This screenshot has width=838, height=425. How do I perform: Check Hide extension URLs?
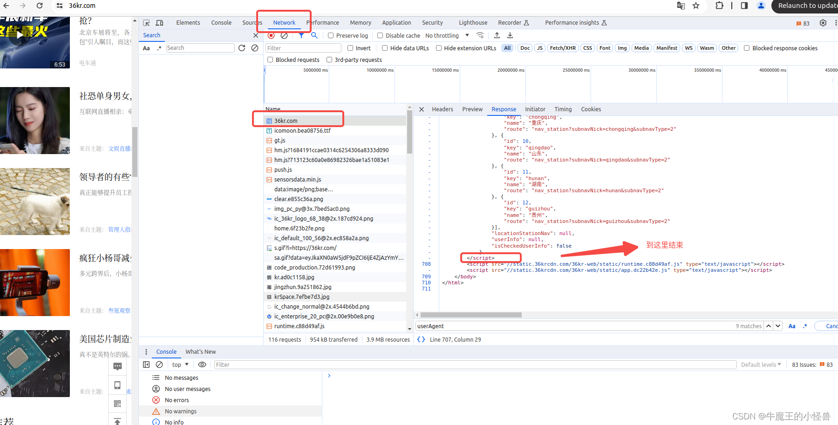pos(439,48)
